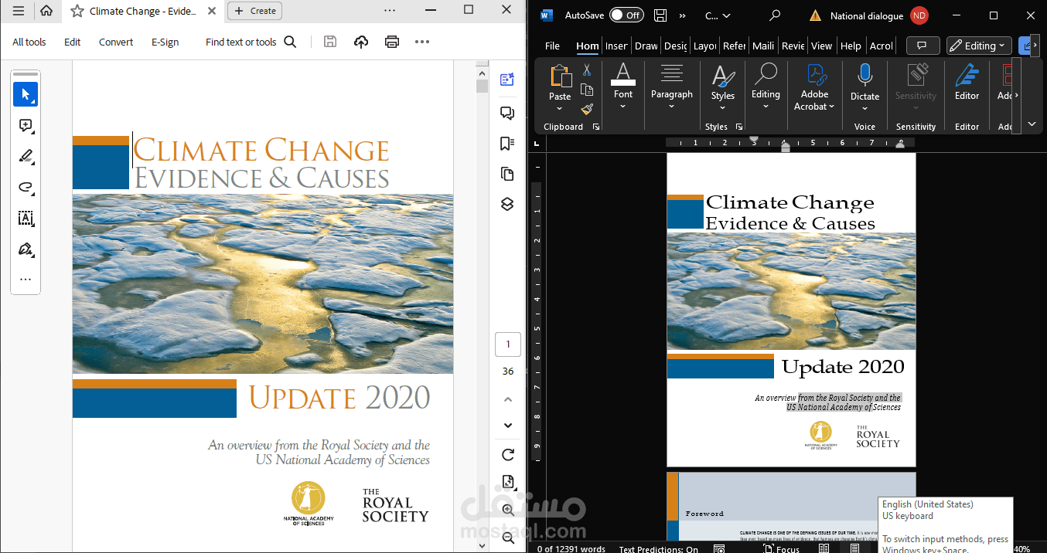Click the Print document icon
The height and width of the screenshot is (553, 1047).
click(x=392, y=42)
